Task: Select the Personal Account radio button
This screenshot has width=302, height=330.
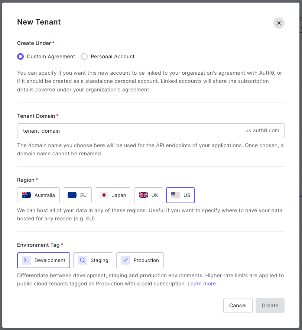Action: [x=84, y=56]
